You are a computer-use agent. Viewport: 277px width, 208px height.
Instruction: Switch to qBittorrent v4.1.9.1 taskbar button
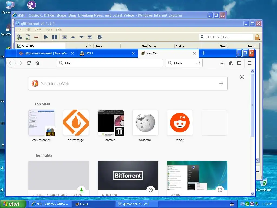tap(137, 204)
